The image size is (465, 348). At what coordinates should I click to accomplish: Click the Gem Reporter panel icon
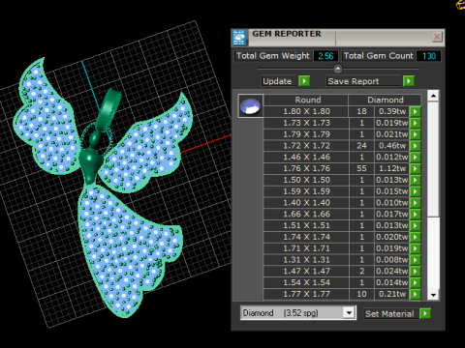click(239, 38)
